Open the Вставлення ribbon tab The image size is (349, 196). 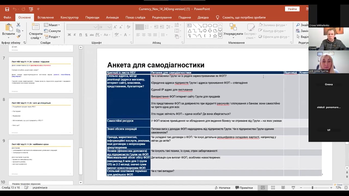45,17
